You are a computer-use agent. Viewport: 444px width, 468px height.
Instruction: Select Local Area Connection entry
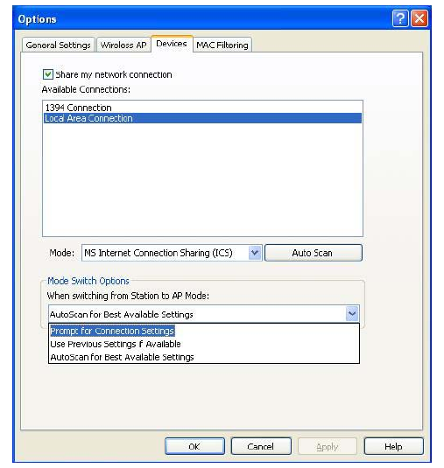(202, 118)
